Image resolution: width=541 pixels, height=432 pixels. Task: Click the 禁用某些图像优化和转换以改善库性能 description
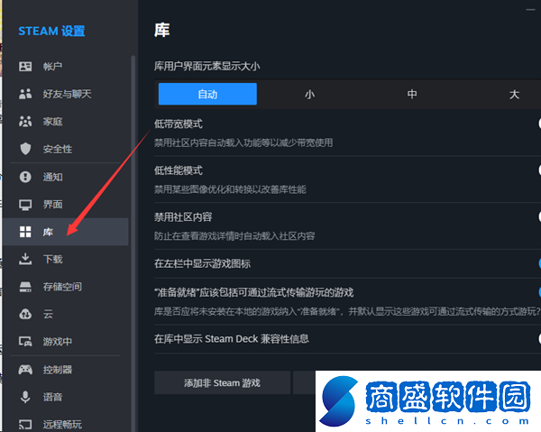(x=230, y=189)
